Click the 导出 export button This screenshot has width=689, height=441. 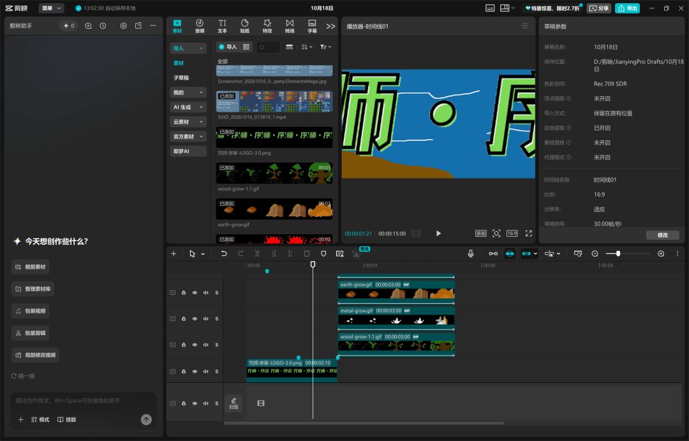[627, 8]
